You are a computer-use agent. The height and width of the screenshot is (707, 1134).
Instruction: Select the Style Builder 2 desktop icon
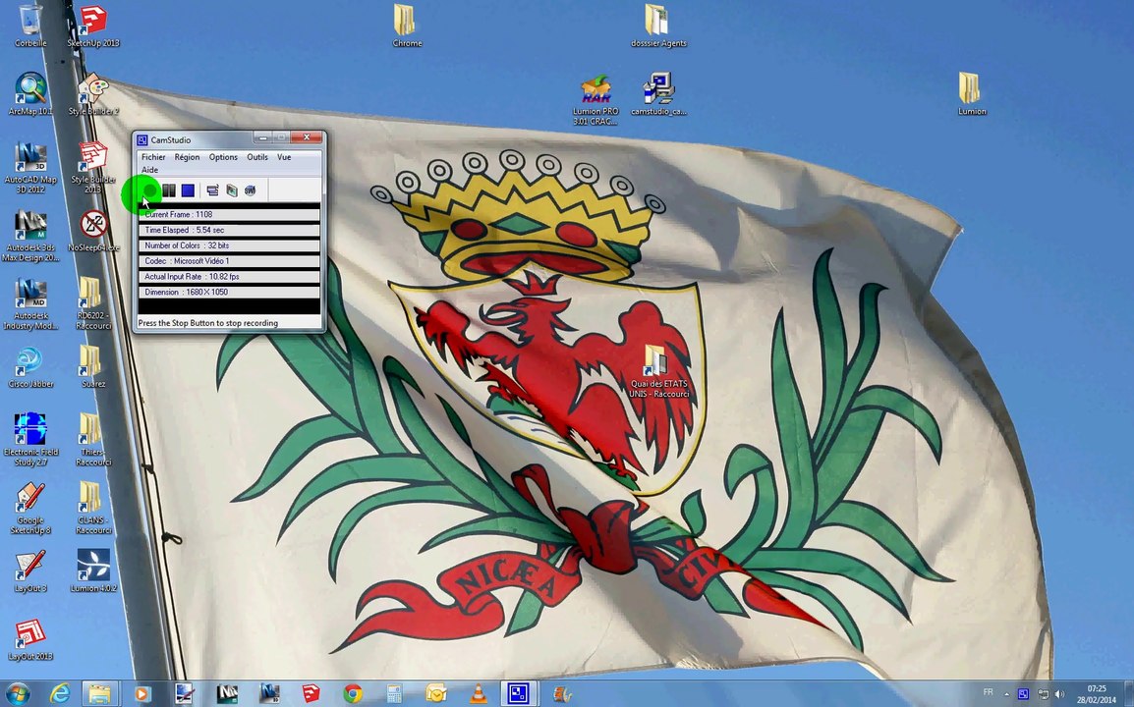93,94
